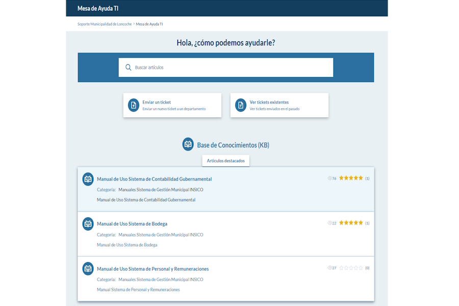Click the book icon beside Sistema de Bodega manual
This screenshot has height=306, width=459.
tap(88, 223)
